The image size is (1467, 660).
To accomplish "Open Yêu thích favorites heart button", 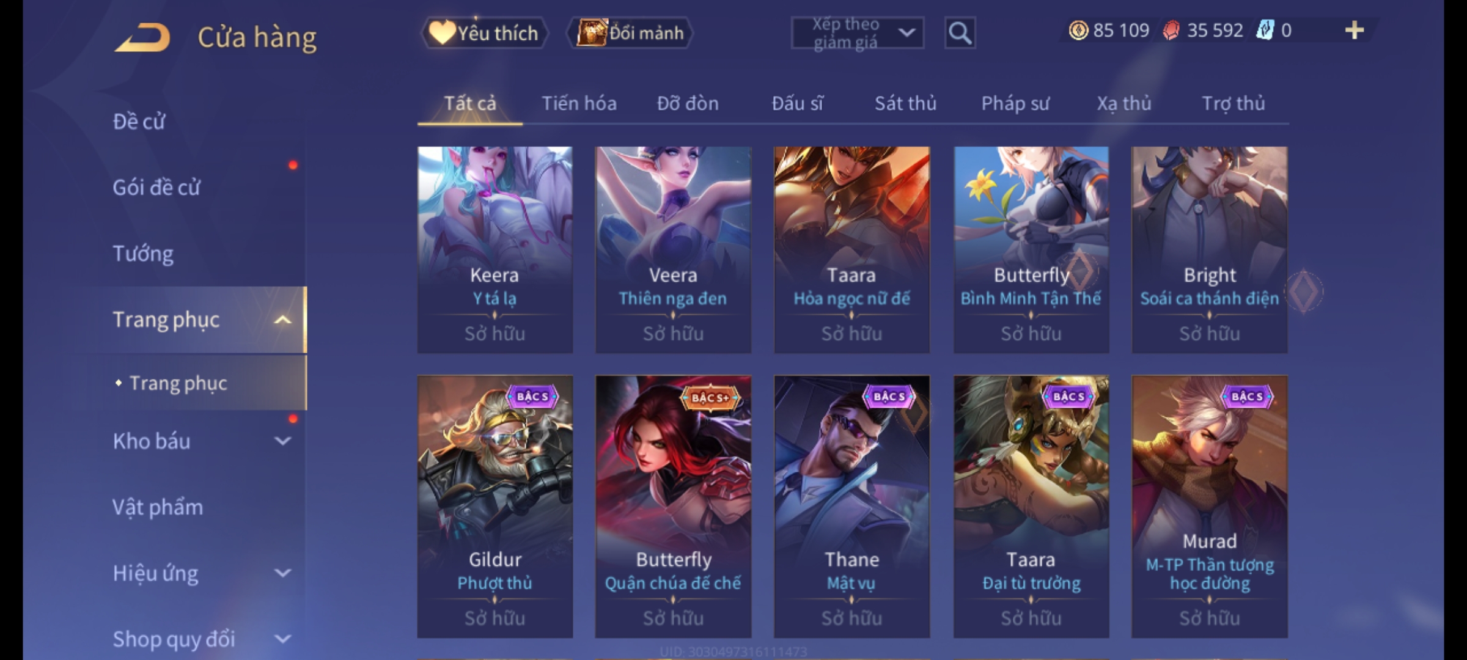I will (x=484, y=33).
